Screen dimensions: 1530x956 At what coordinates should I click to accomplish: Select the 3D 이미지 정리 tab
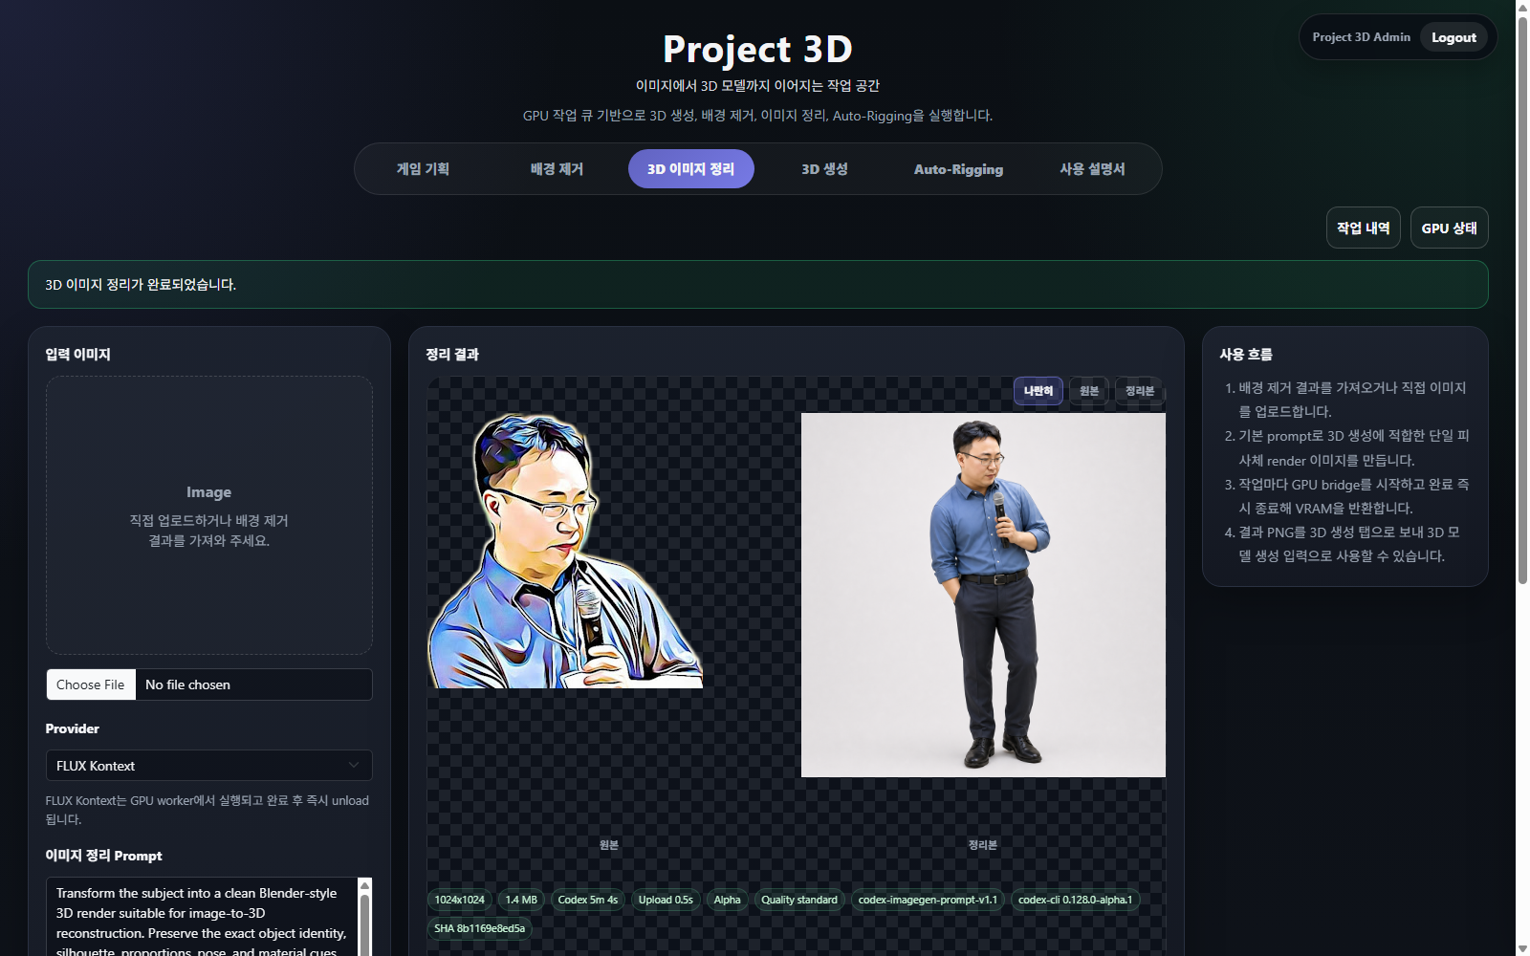pos(690,169)
